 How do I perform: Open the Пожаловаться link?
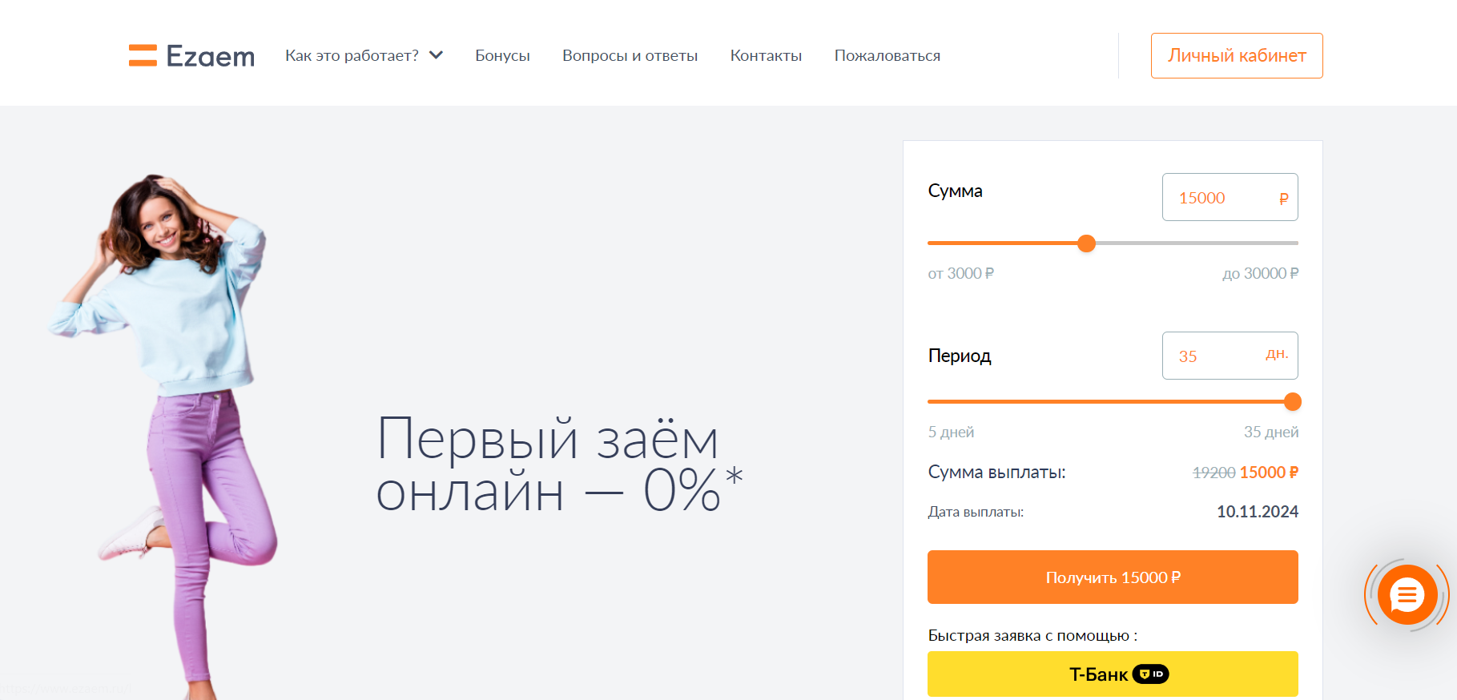[887, 55]
